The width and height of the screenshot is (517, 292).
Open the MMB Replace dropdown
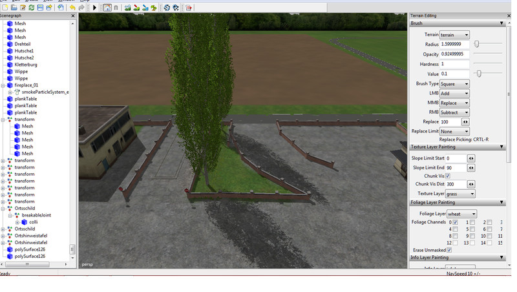coord(454,103)
